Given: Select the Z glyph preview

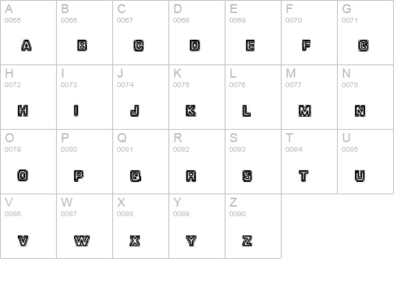Looking at the screenshot, I should point(247,241).
